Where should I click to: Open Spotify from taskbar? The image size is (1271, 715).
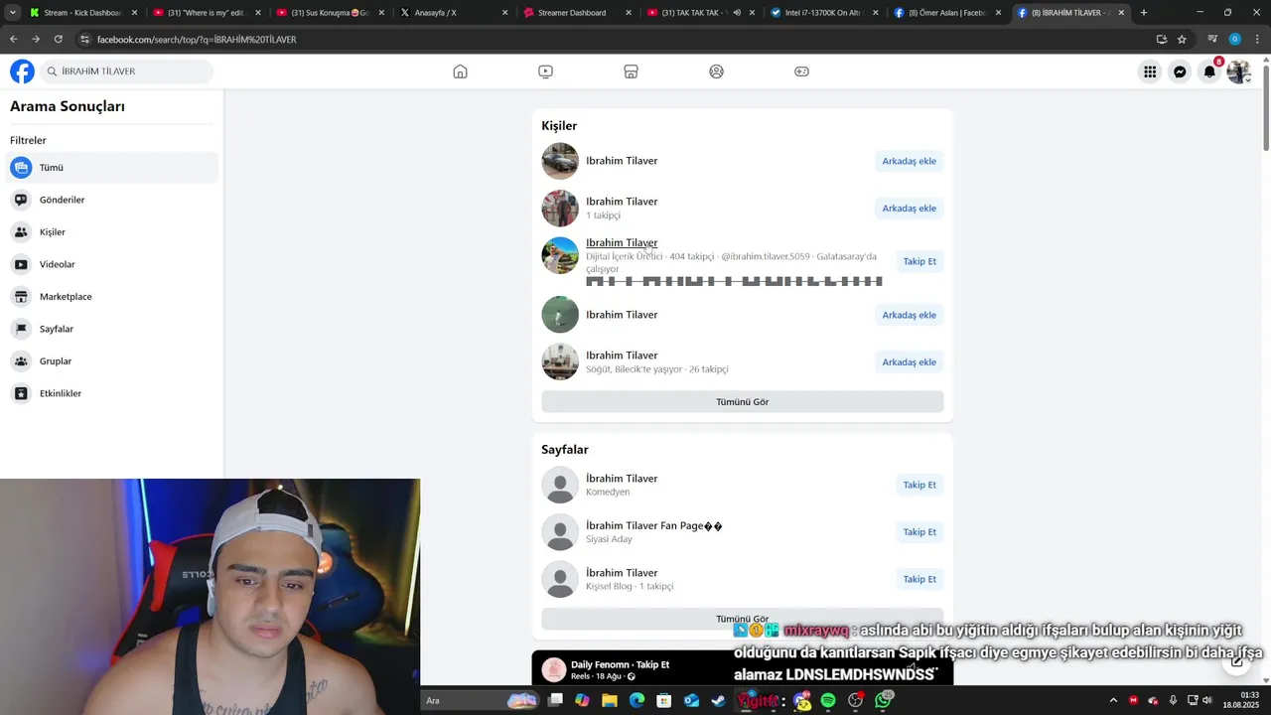(x=828, y=700)
